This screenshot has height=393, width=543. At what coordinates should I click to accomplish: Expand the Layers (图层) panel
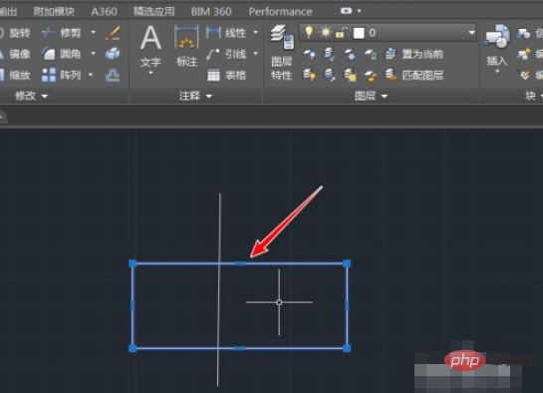[371, 96]
